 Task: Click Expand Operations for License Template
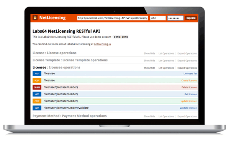point(187,61)
